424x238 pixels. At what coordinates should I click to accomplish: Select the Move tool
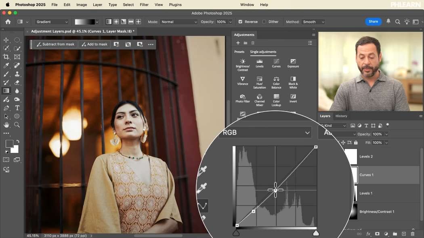pyautogui.click(x=6, y=40)
